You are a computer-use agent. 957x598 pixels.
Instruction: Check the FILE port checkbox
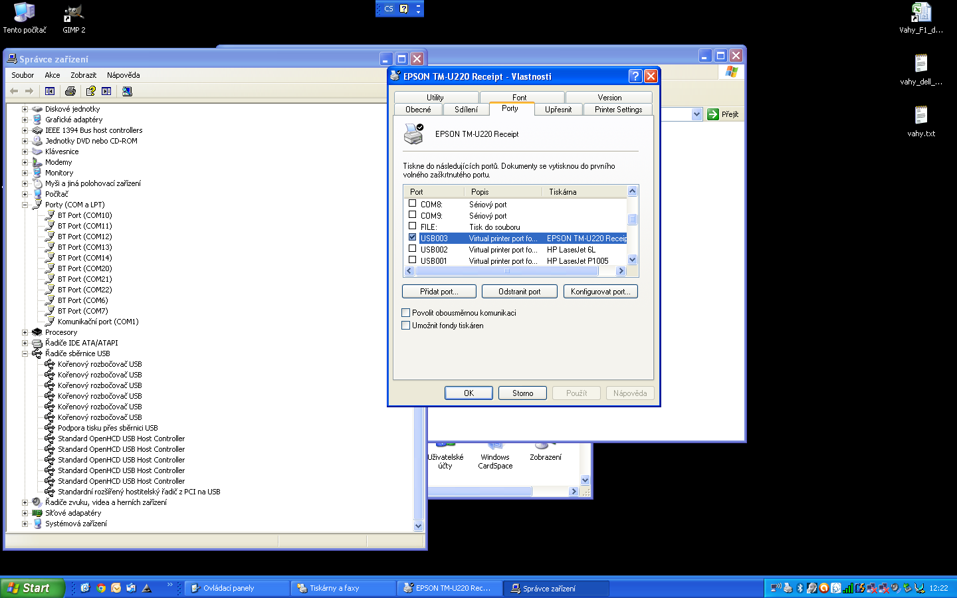pyautogui.click(x=413, y=226)
